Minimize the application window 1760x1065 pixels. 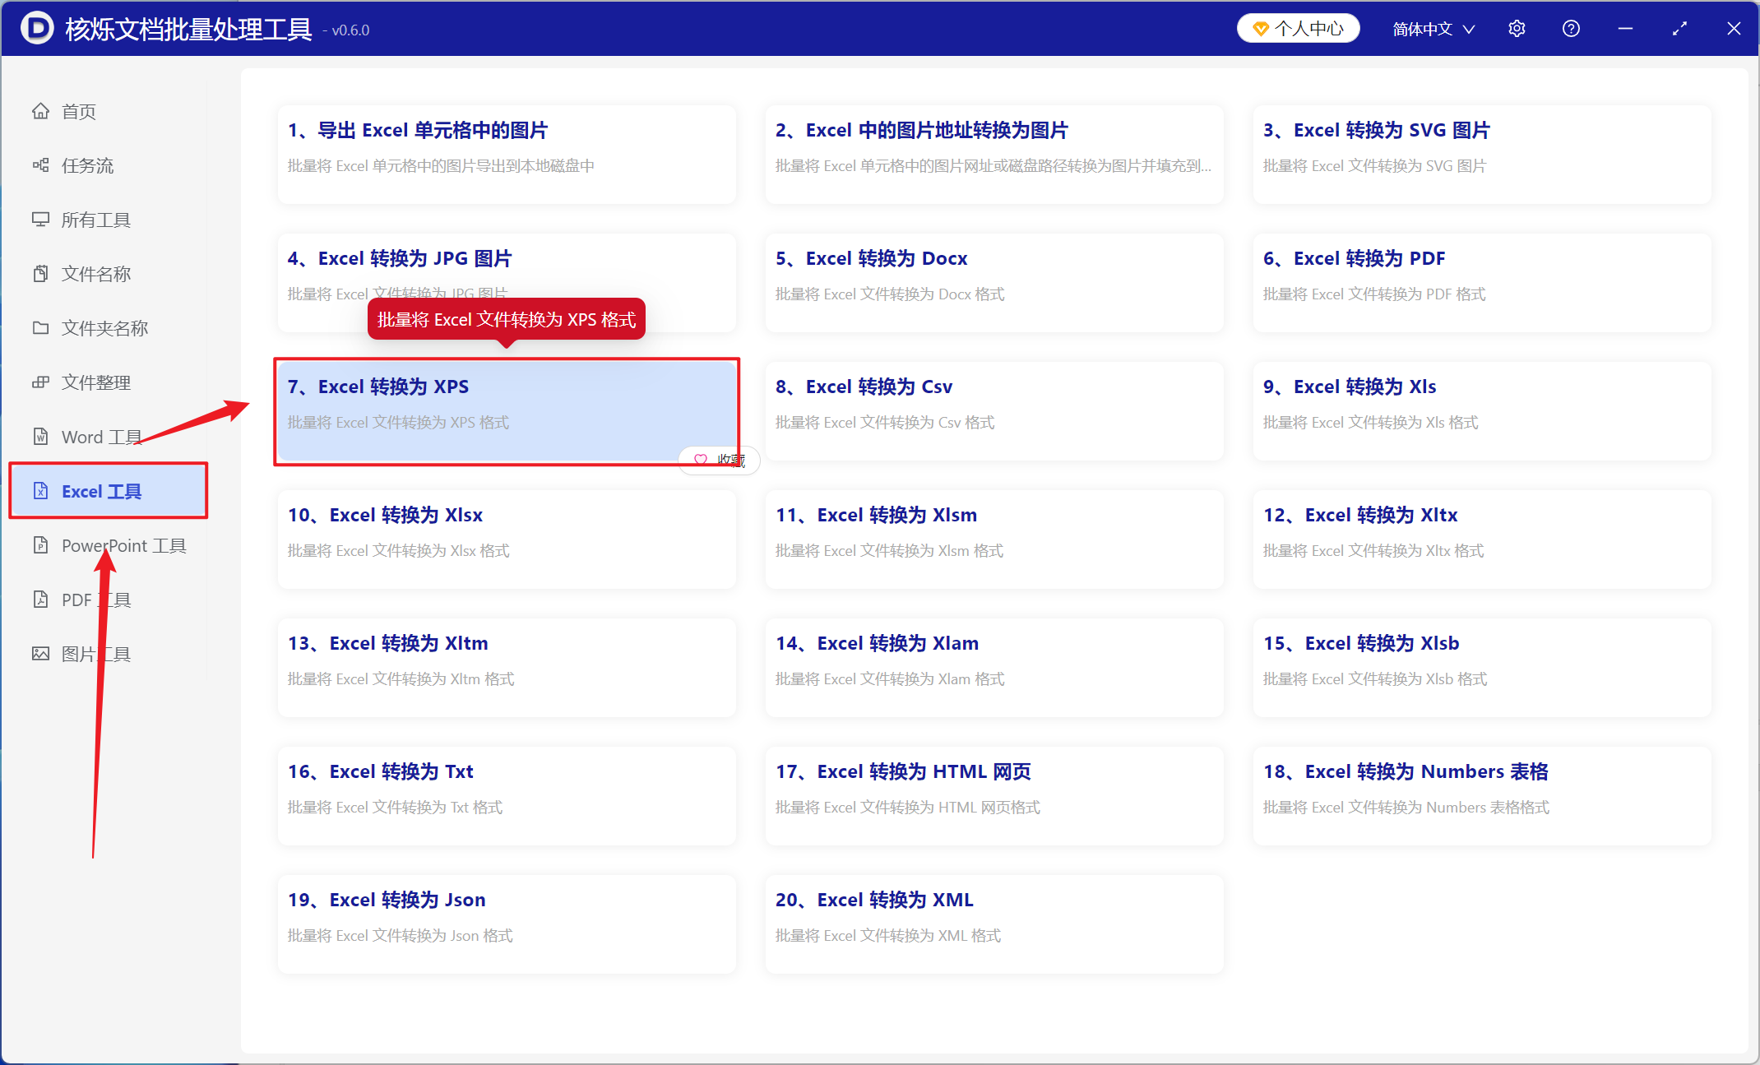tap(1625, 29)
